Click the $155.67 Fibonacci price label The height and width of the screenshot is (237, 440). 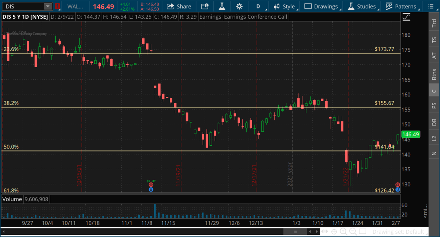384,103
